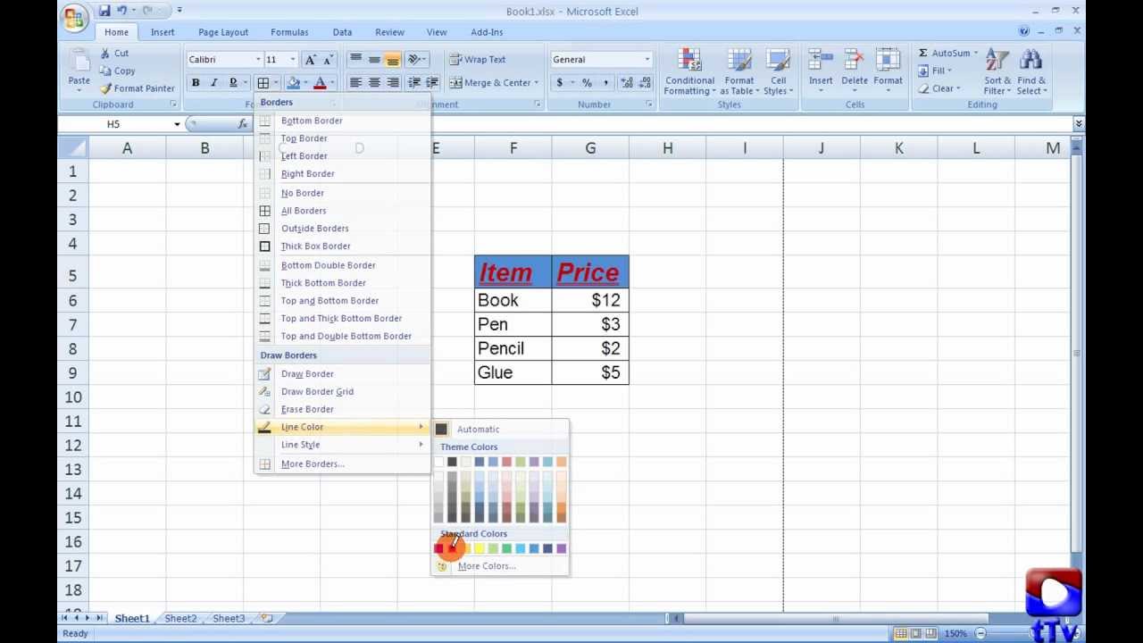
Task: Activate the Format Painter brush
Action: (x=137, y=88)
